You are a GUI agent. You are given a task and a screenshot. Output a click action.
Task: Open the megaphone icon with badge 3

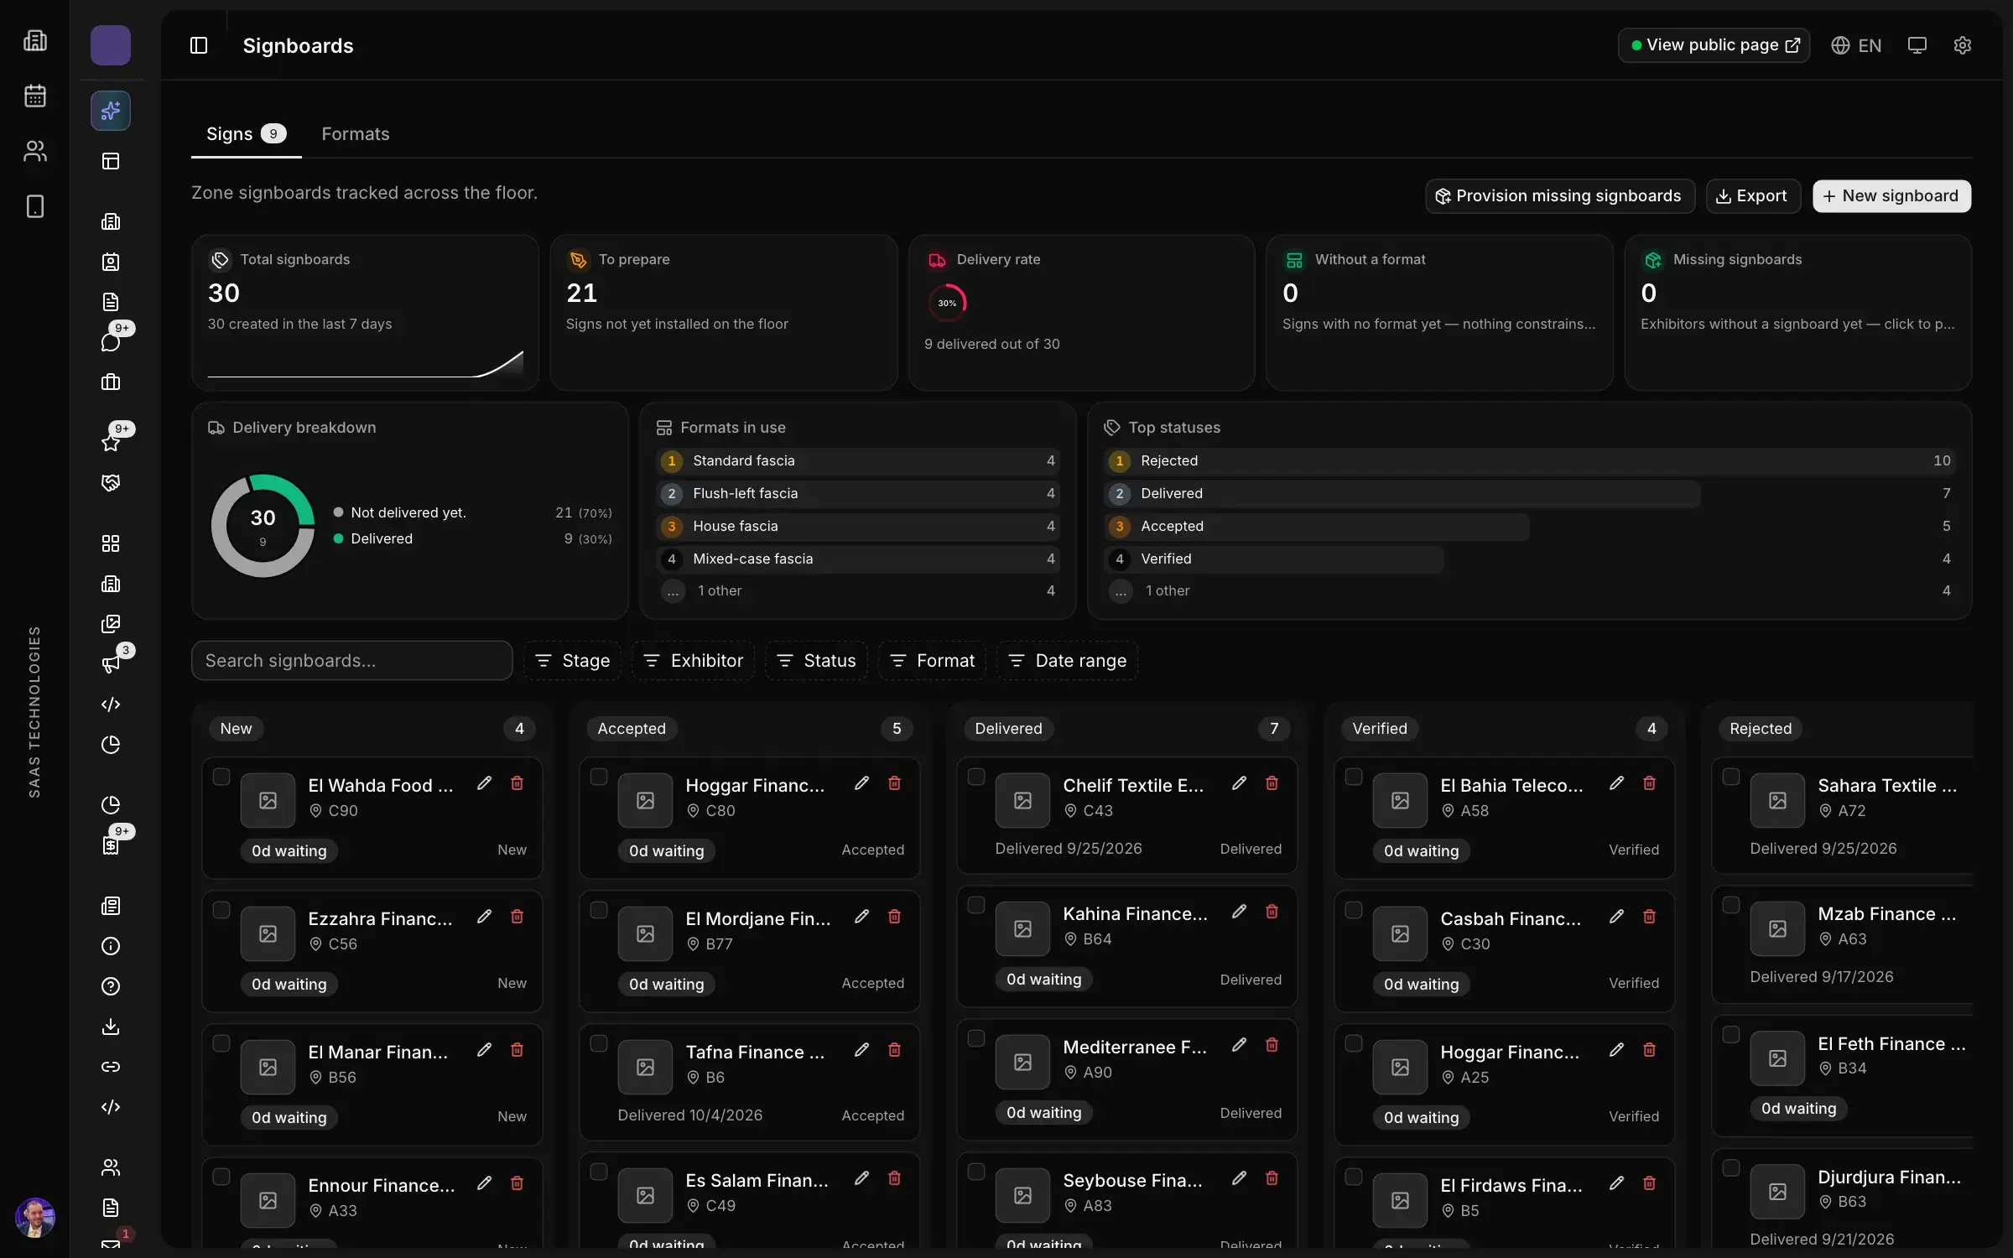tap(111, 664)
